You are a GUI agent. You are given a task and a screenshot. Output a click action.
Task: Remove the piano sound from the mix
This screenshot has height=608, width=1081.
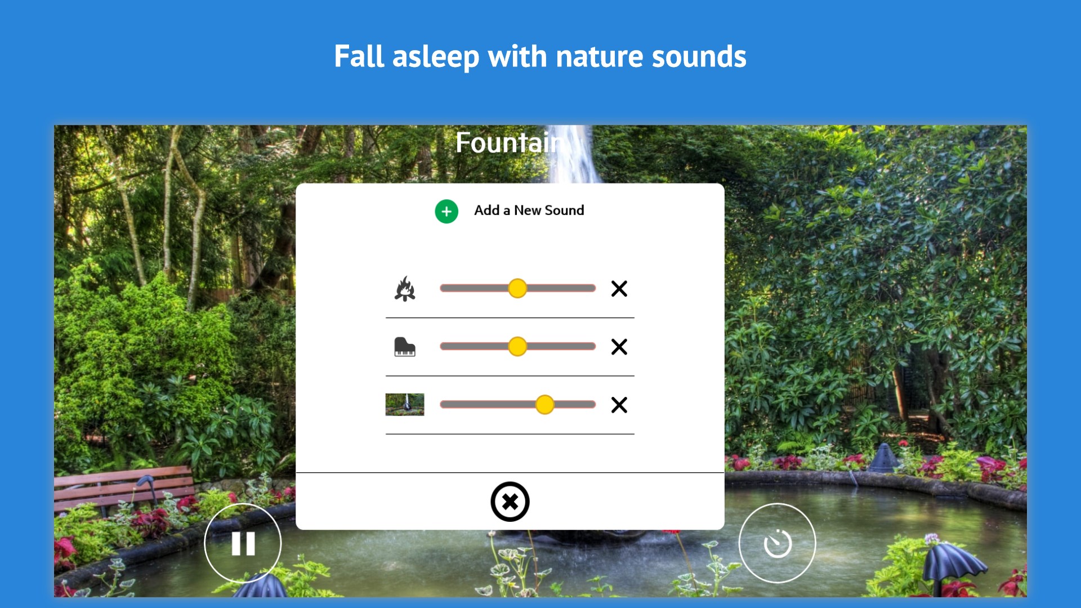(619, 347)
